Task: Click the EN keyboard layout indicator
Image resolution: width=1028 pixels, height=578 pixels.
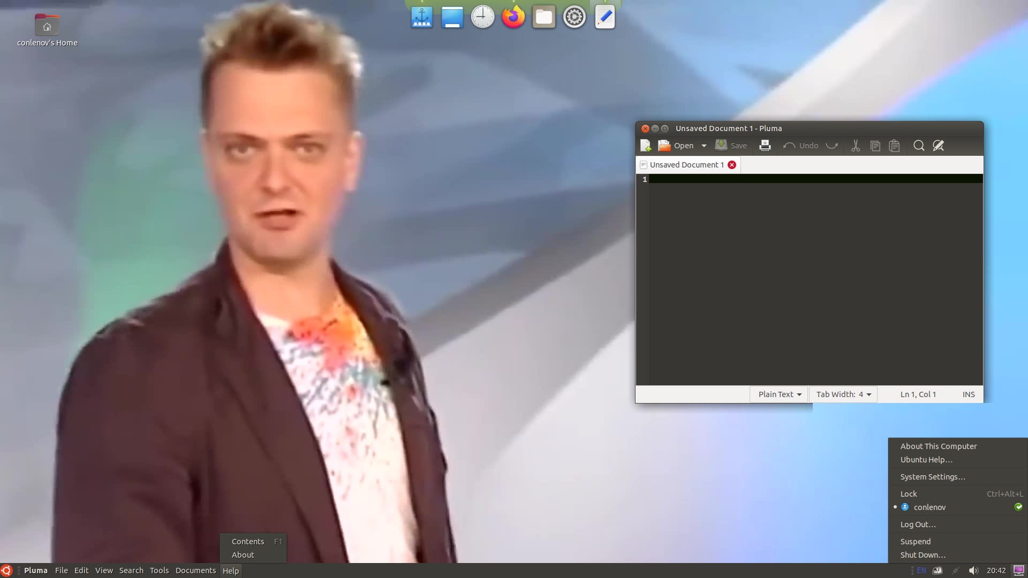Action: (921, 571)
